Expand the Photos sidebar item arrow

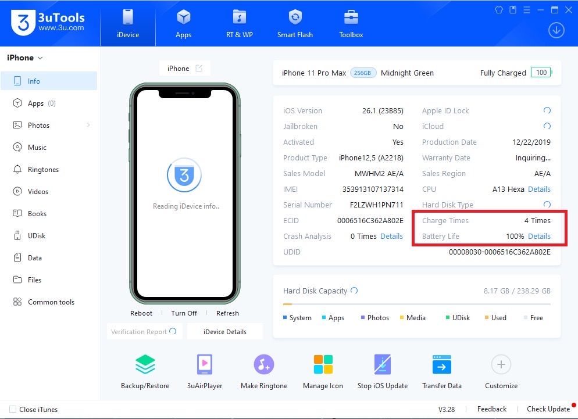pyautogui.click(x=88, y=126)
